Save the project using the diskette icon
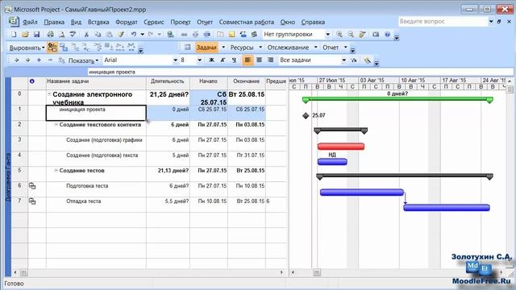516x290 pixels. [37, 34]
